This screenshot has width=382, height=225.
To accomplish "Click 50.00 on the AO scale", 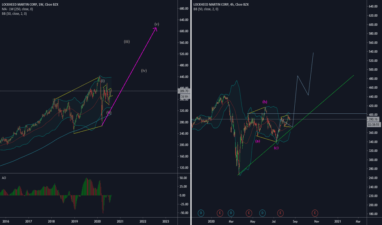I will coord(183,178).
